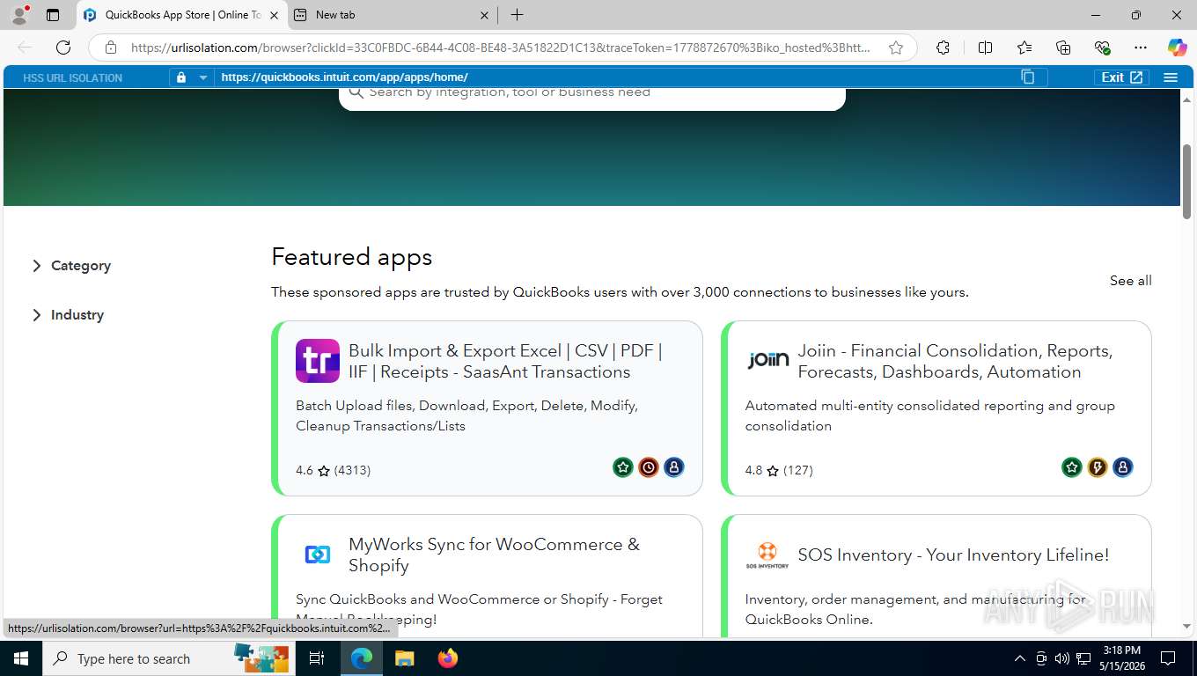Click SaasAnt 4.6 rating with 4313 reviews

coord(333,470)
